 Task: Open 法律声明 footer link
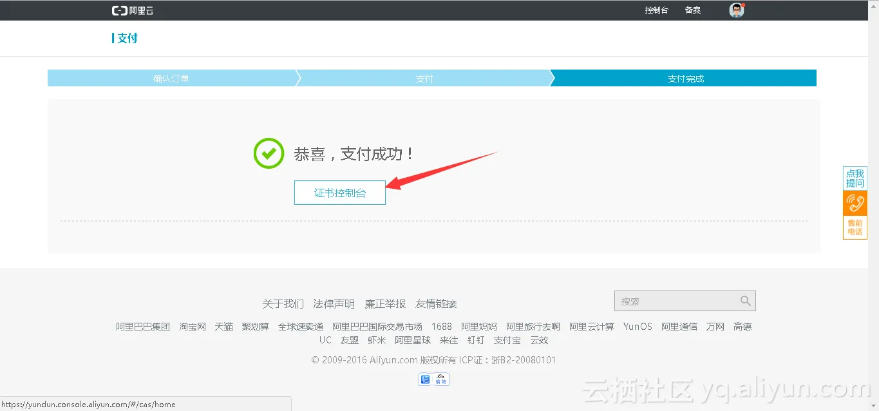click(334, 303)
